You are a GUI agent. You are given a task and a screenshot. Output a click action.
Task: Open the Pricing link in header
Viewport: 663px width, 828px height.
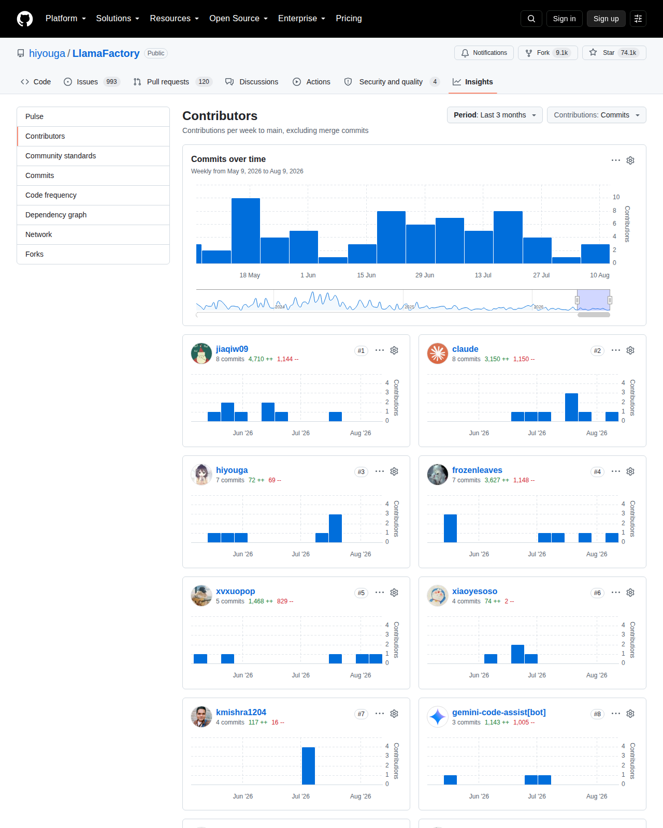349,19
